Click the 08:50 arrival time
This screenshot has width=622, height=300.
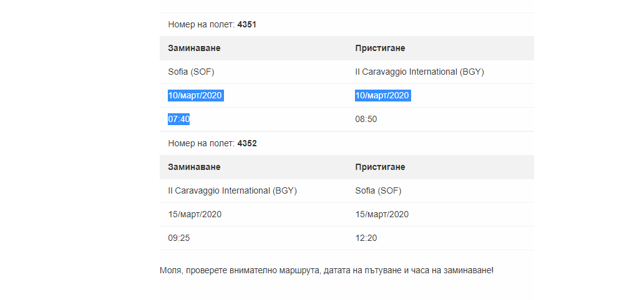click(x=366, y=120)
